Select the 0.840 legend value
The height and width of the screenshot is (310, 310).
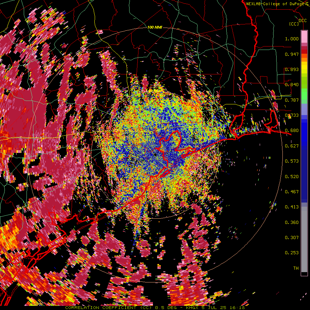[292, 85]
